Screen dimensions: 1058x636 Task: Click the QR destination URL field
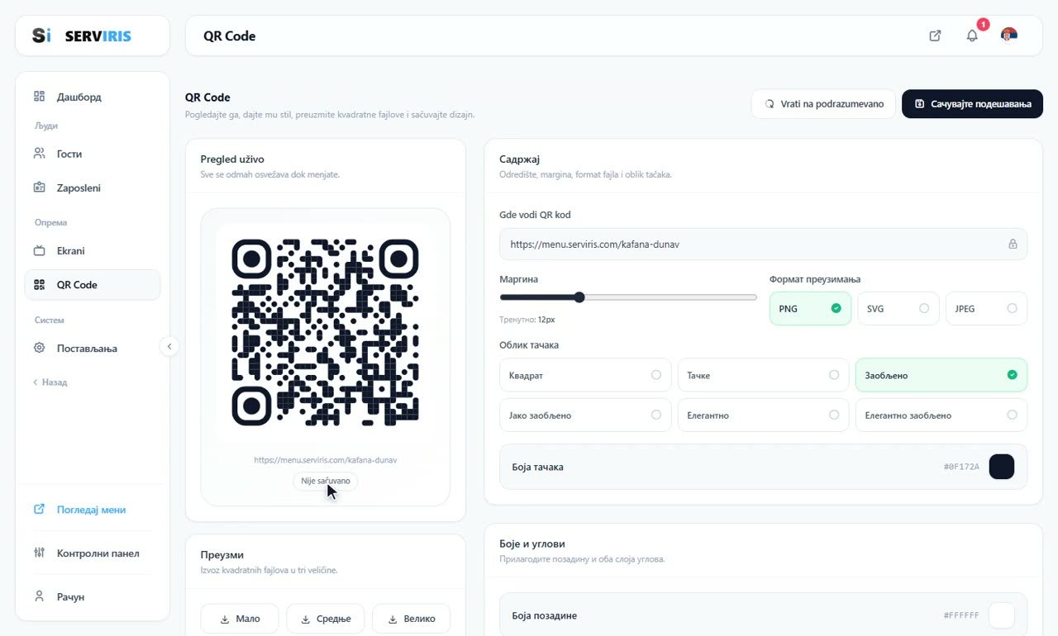pos(763,244)
